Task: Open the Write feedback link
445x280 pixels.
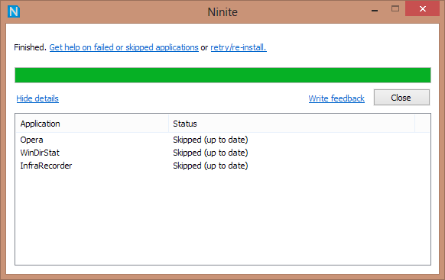Action: (336, 98)
